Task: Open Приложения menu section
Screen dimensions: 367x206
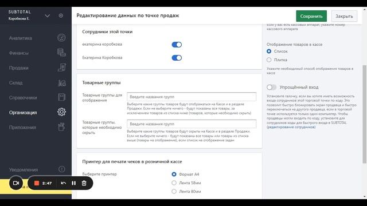Action: (22, 128)
